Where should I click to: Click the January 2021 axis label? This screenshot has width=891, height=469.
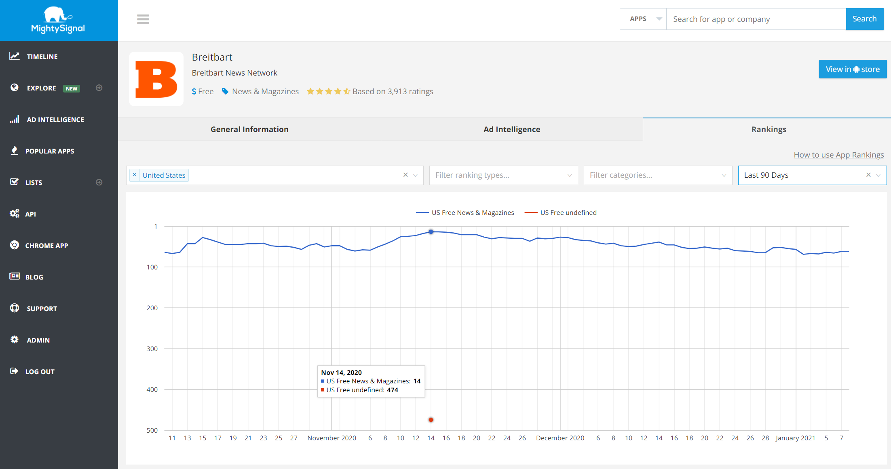(x=795, y=438)
